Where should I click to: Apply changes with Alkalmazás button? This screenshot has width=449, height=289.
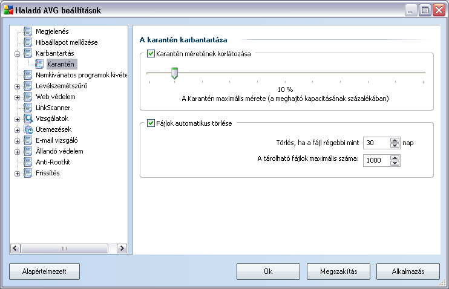click(x=408, y=271)
